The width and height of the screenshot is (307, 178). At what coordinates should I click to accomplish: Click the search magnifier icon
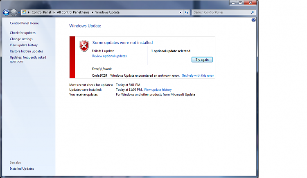(253, 12)
